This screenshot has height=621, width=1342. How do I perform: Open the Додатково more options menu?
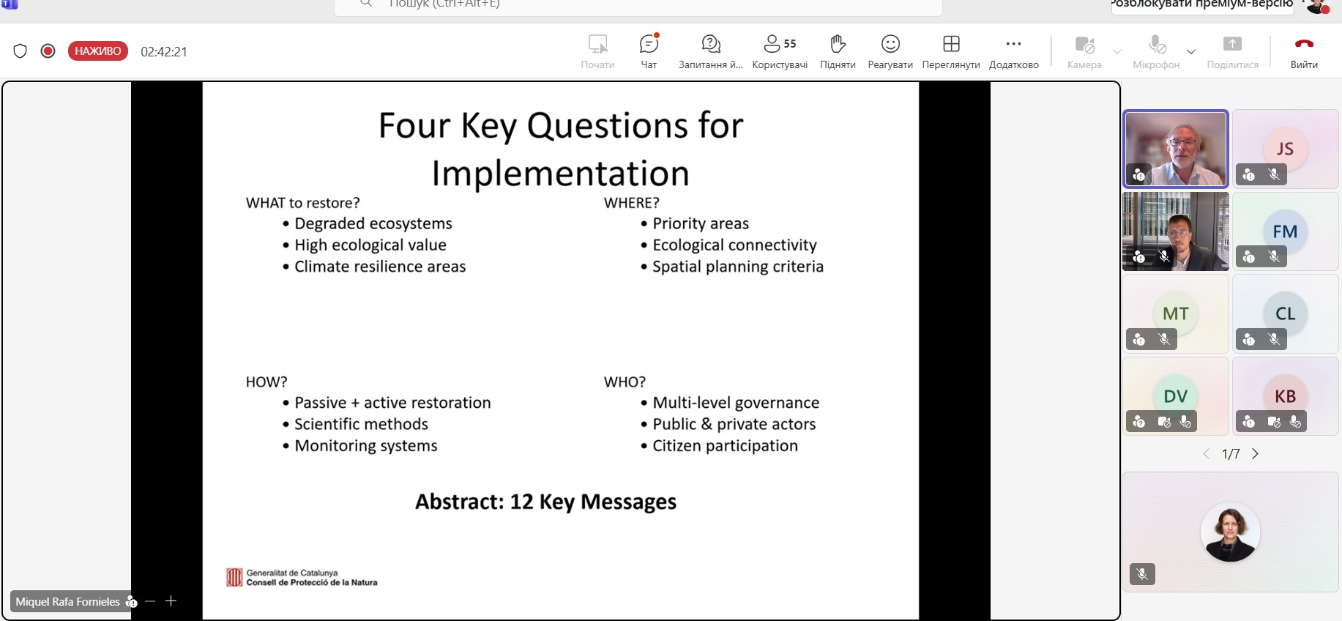[1013, 51]
